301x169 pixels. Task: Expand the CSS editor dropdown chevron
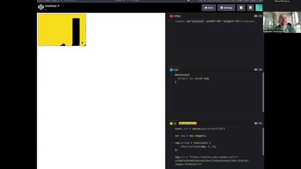(x=260, y=69)
